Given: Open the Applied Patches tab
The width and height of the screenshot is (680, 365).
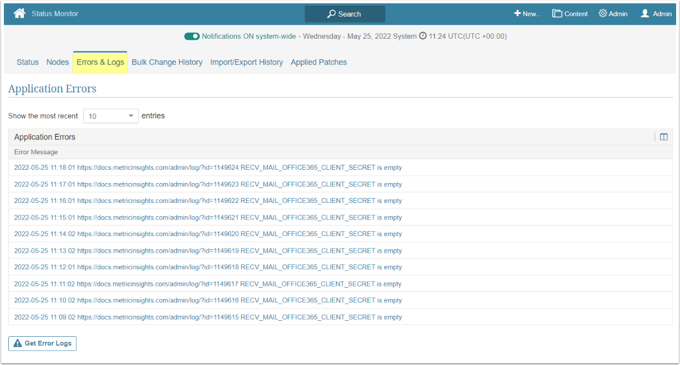Looking at the screenshot, I should pos(319,62).
